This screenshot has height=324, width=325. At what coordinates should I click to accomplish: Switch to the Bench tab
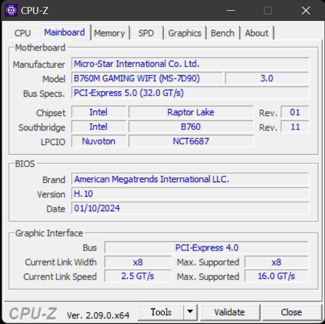(x=223, y=33)
